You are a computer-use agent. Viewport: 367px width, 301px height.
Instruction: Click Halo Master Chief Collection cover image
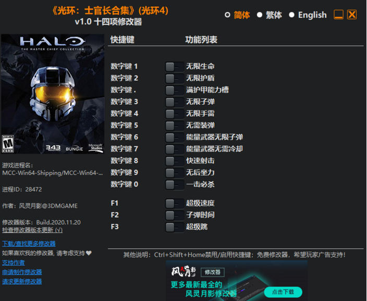click(x=53, y=94)
